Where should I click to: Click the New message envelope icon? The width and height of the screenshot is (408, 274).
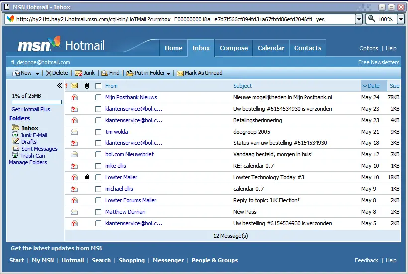pos(16,73)
